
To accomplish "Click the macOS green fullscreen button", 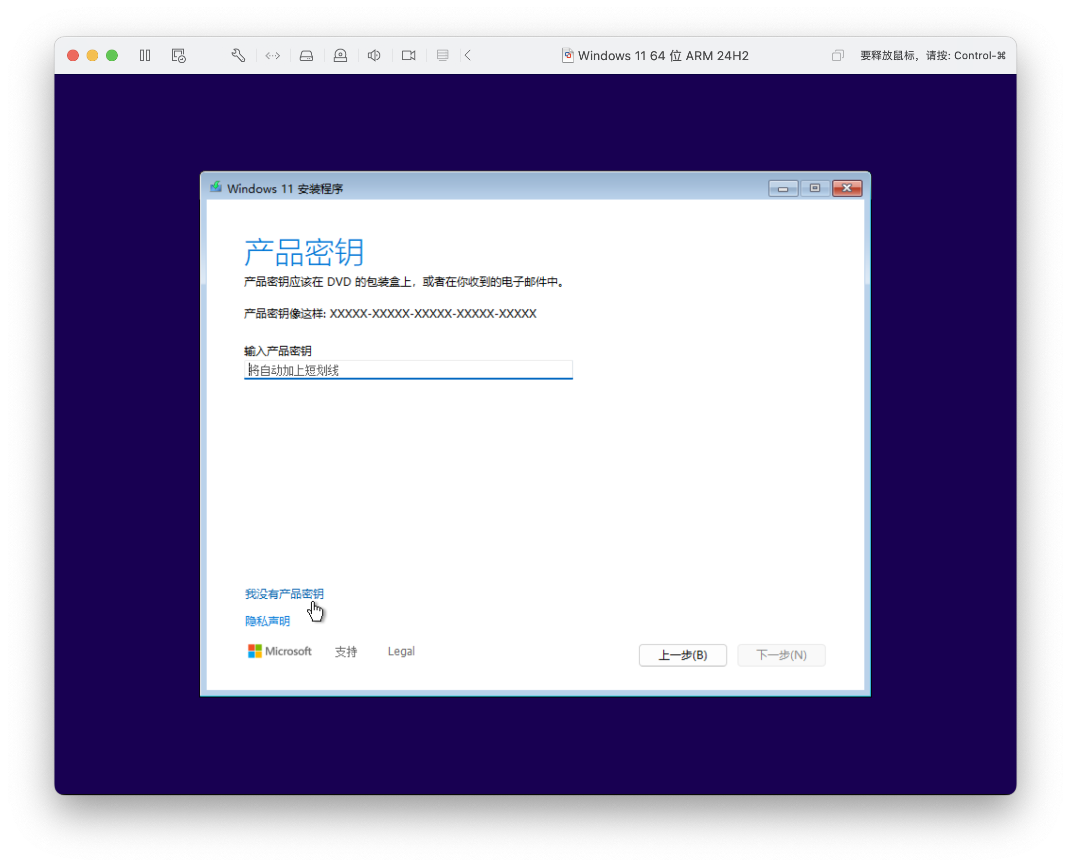I will [x=112, y=55].
